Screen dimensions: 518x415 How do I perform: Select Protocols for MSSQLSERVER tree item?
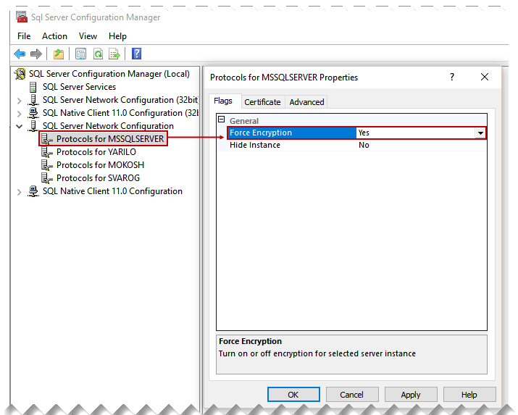[x=110, y=139]
